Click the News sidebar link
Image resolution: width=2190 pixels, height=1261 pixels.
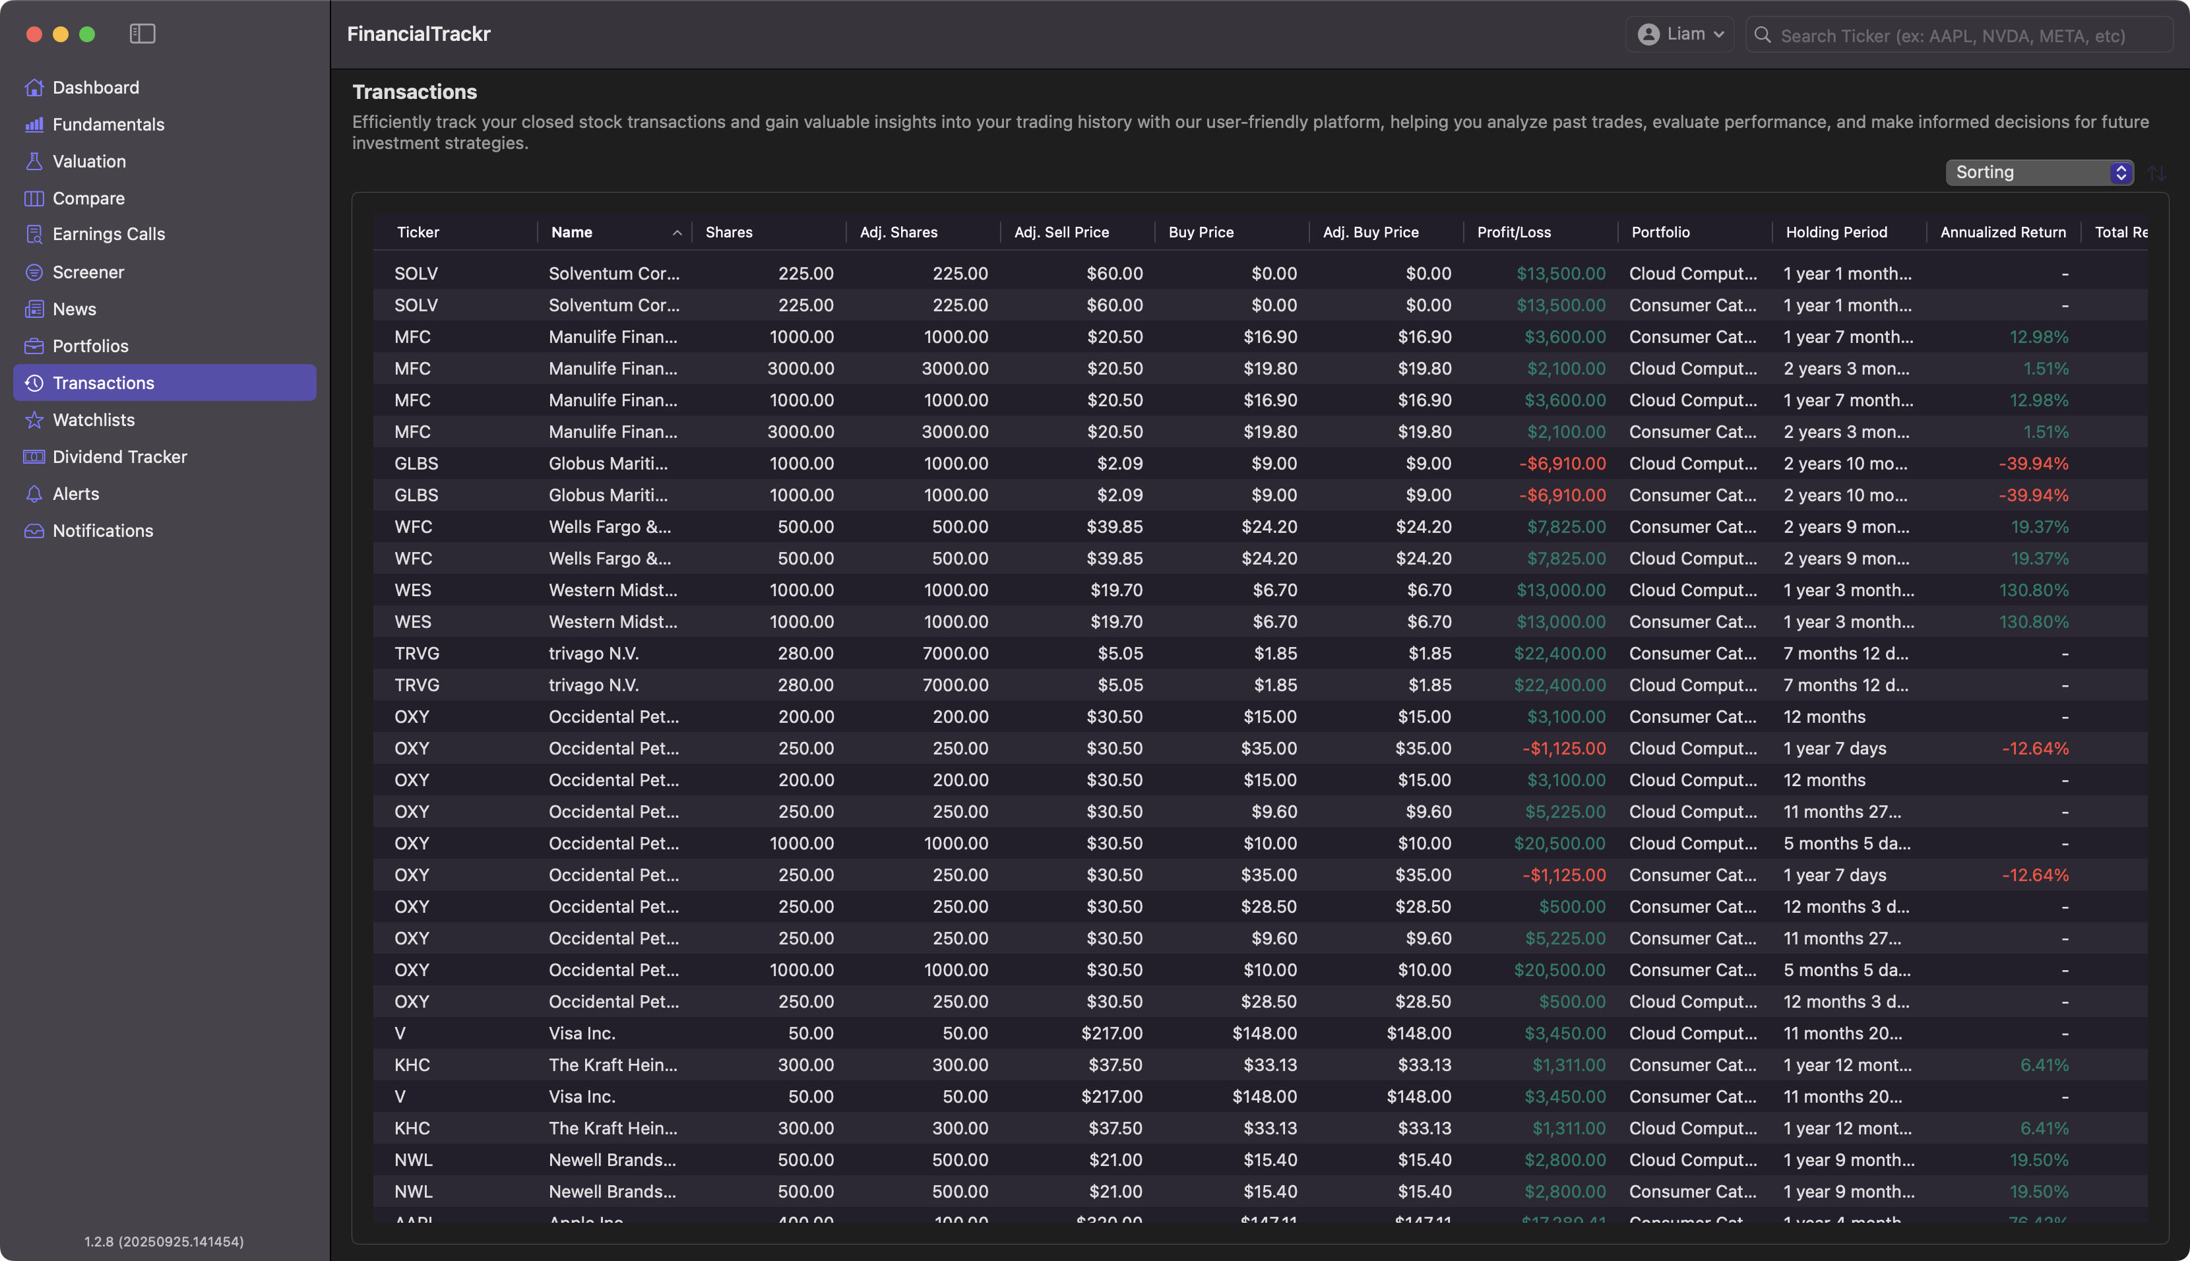coord(75,309)
